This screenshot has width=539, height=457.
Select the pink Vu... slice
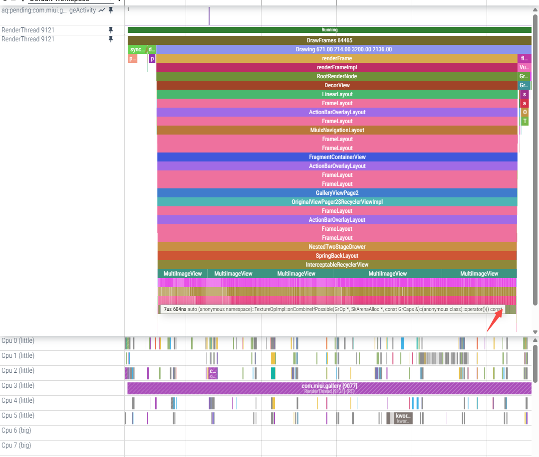[x=524, y=67]
